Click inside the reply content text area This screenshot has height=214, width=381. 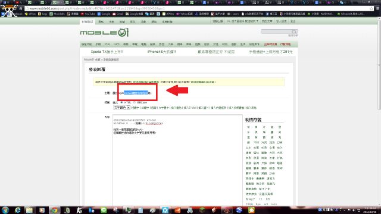click(177, 160)
